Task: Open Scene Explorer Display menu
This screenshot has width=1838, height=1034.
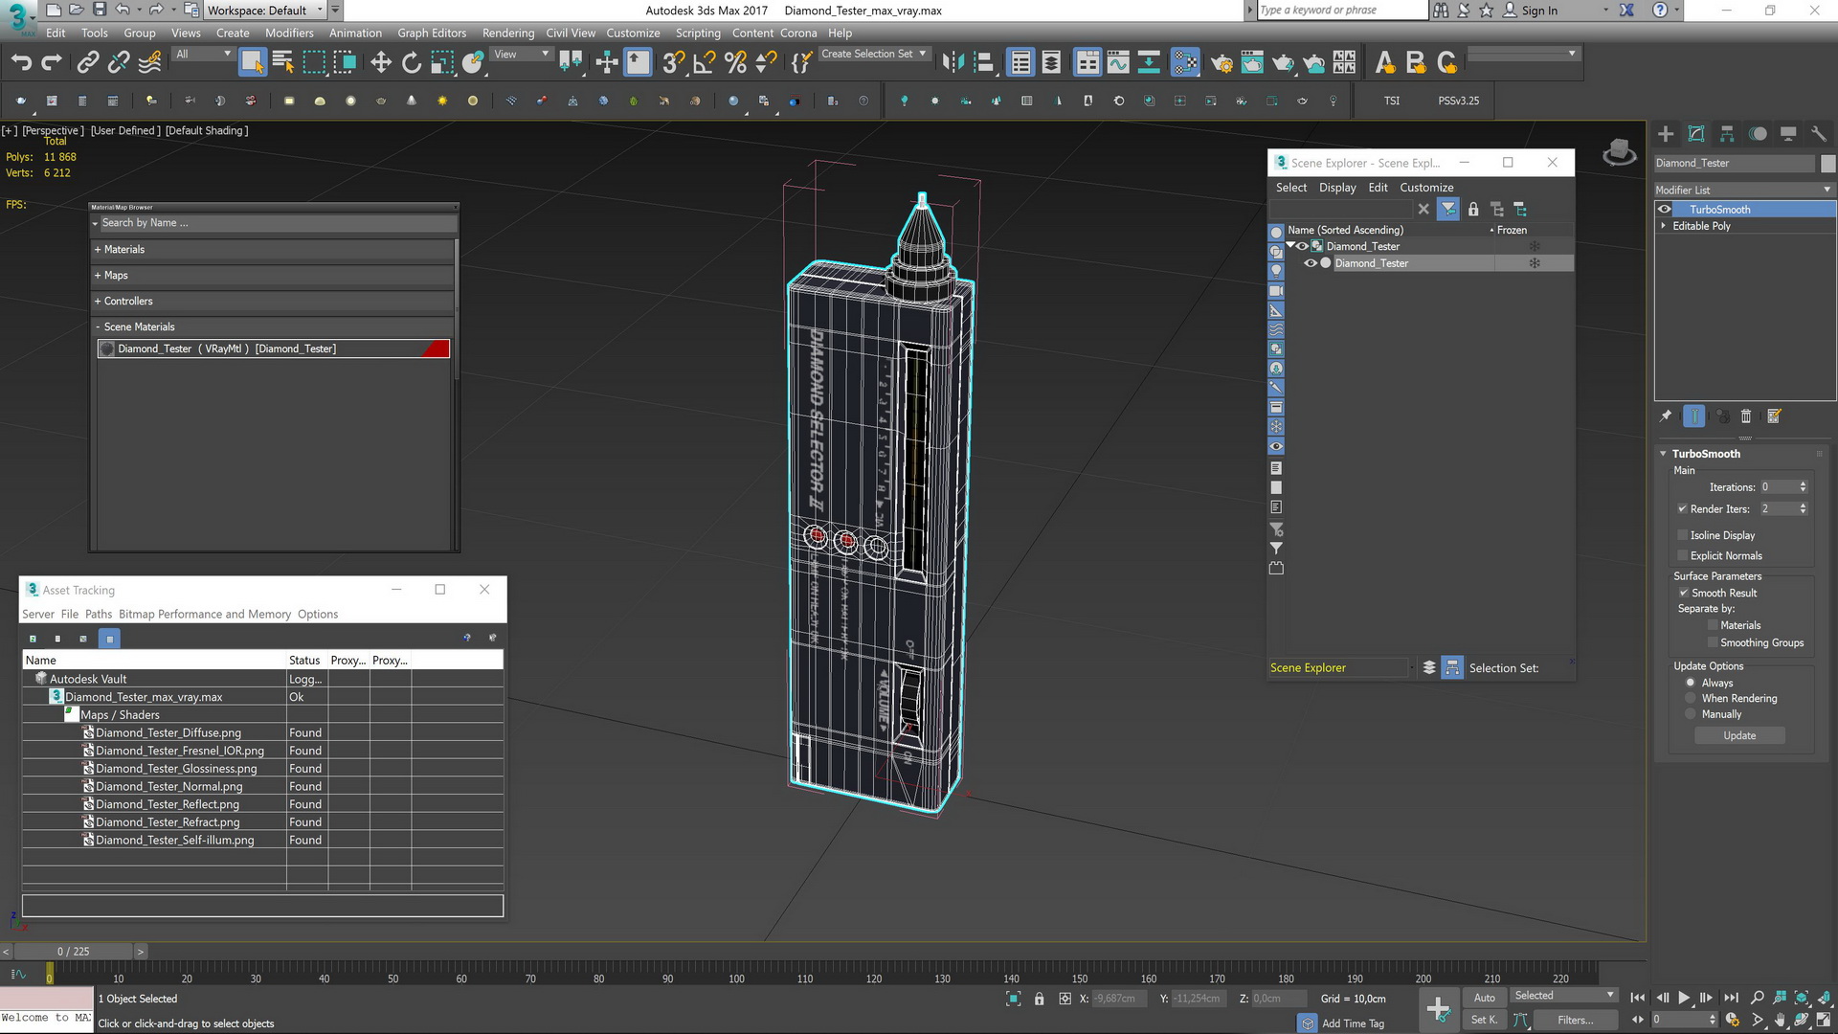Action: pos(1337,188)
